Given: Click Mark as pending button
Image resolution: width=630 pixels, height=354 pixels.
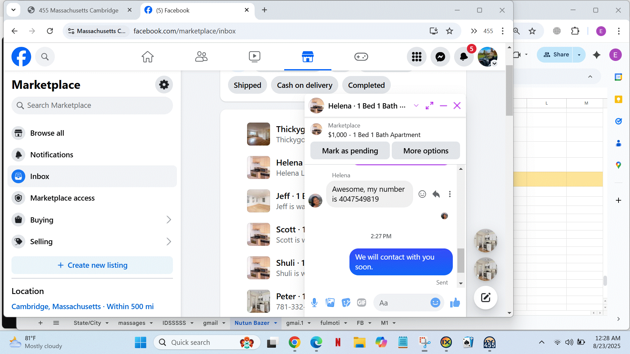Looking at the screenshot, I should (350, 151).
